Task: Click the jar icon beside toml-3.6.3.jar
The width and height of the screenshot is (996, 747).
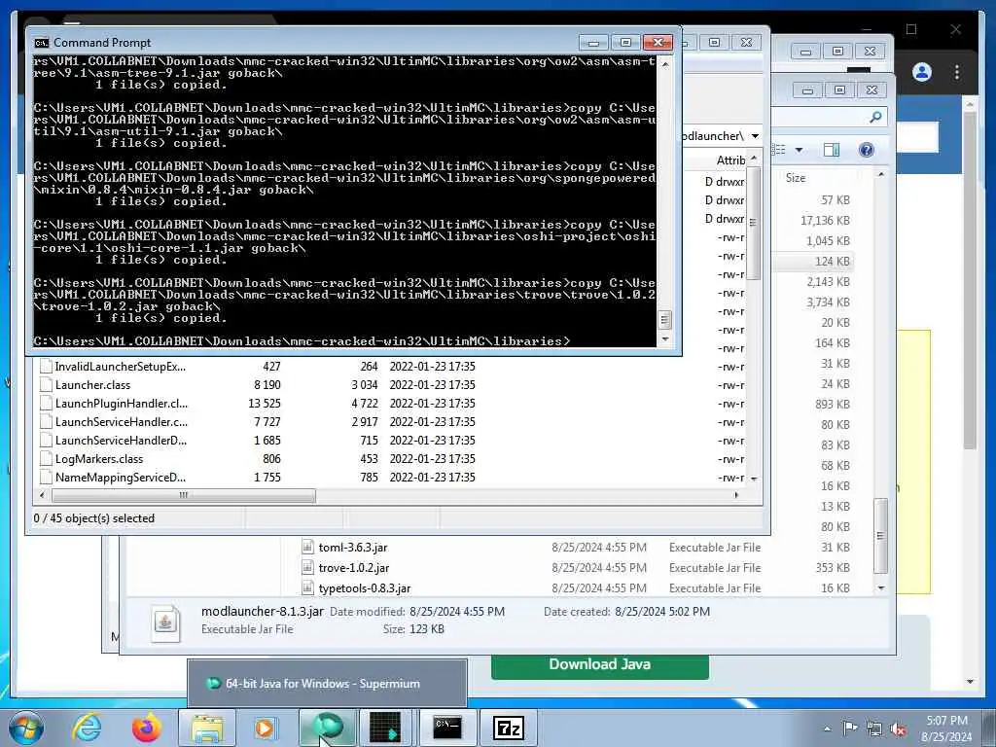Action: pyautogui.click(x=307, y=547)
